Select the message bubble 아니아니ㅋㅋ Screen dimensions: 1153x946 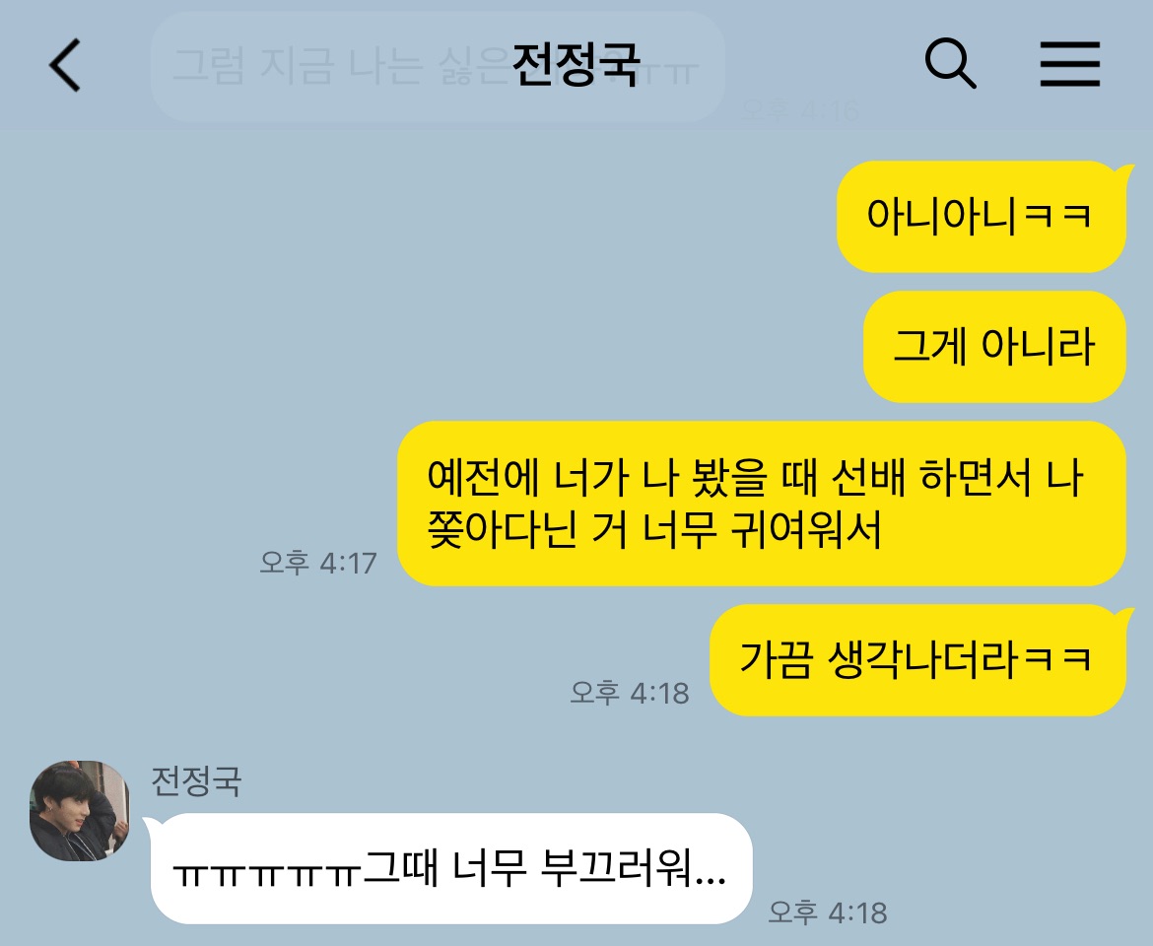[x=981, y=217]
